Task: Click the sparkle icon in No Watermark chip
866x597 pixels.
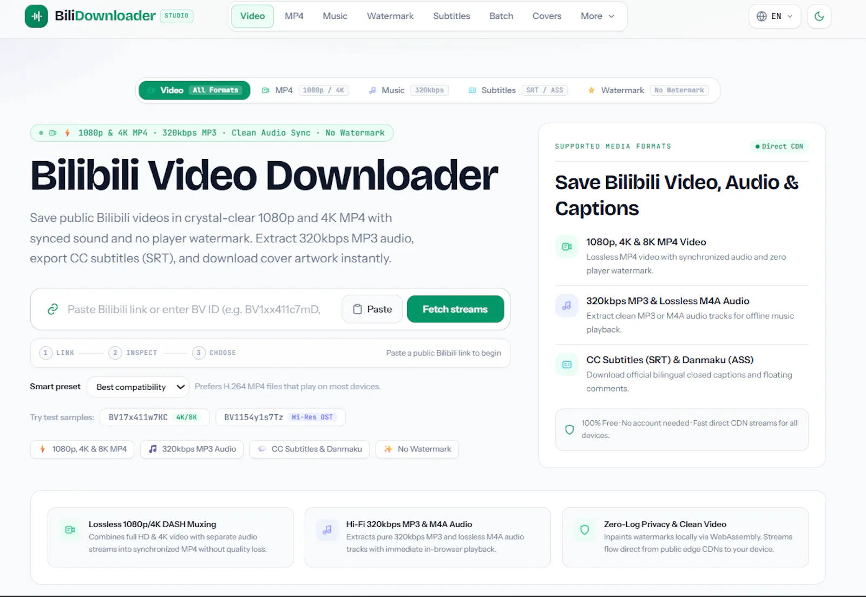Action: pos(388,449)
